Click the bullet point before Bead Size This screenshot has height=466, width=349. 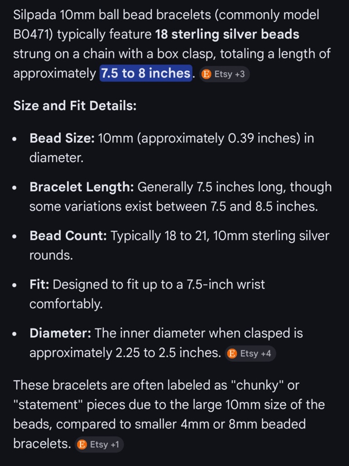click(x=14, y=139)
